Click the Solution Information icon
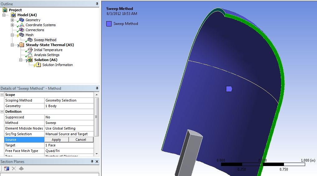The width and height of the screenshot is (317, 176). tap(38, 65)
